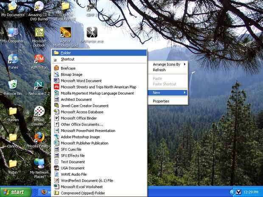Click the Firefox taskbar button
This screenshot has height=197, width=263.
[x=45, y=192]
